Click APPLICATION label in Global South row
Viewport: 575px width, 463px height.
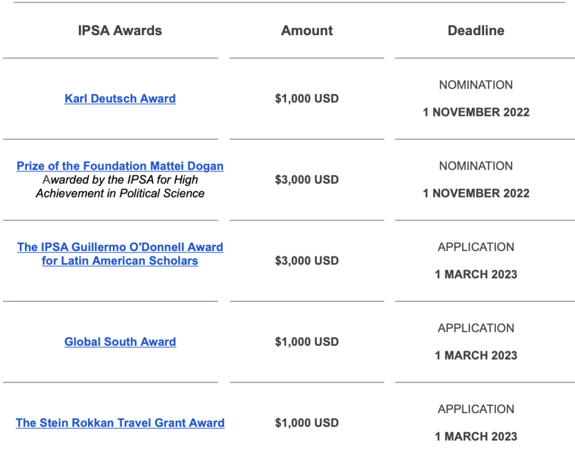coord(476,328)
